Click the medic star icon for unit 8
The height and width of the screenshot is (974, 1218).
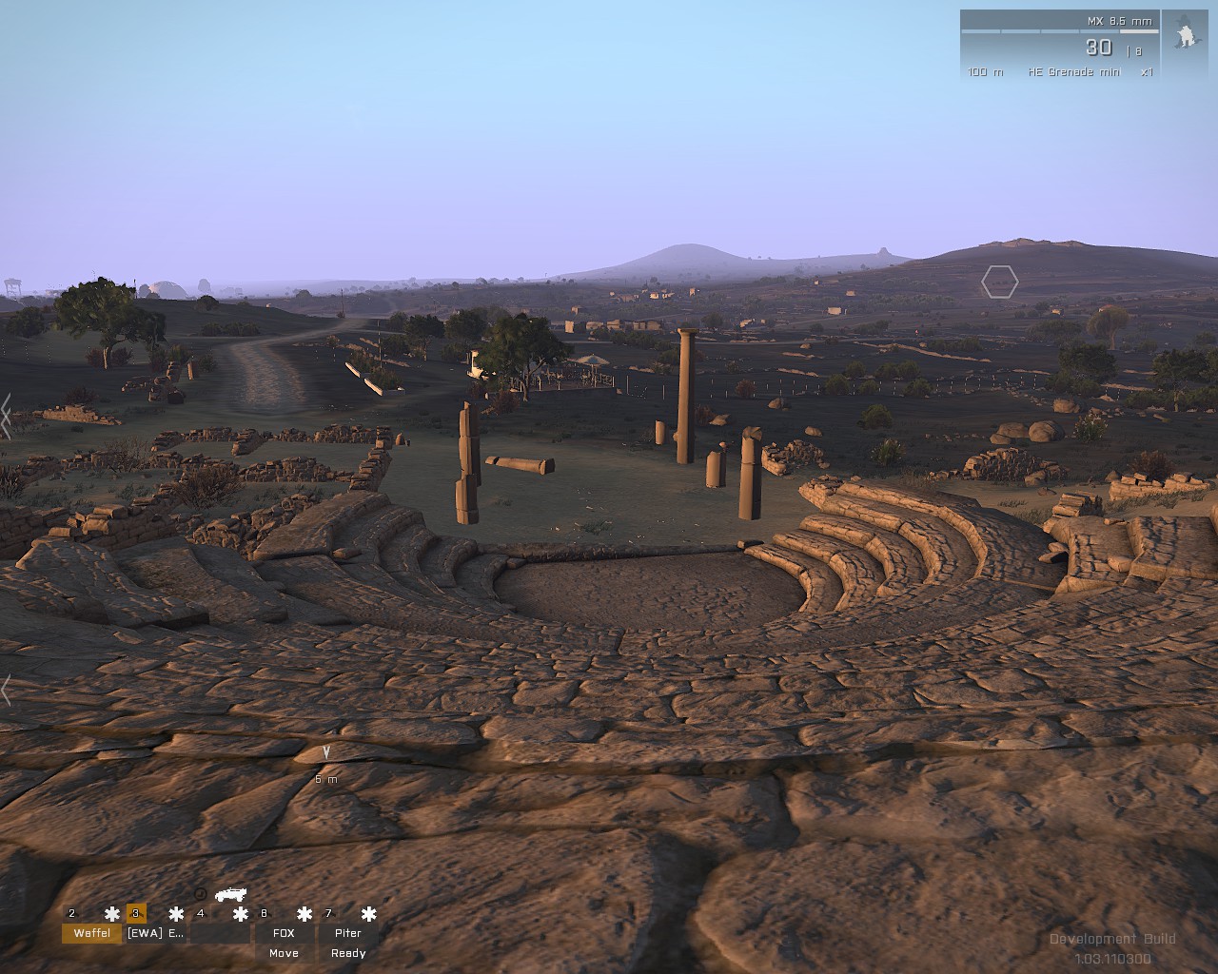(x=304, y=914)
